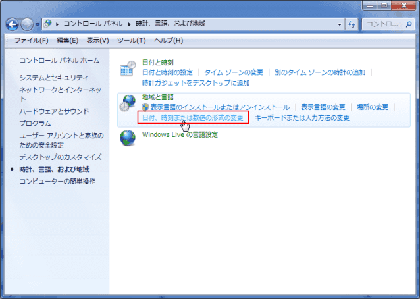420x299 pixels.
Task: Expand breadcrumb arrow after コントロール パネル
Action: [x=130, y=24]
